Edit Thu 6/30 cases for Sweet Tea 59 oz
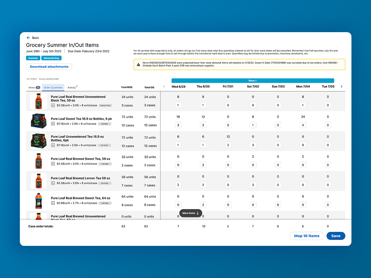The height and width of the screenshot is (278, 371). [203, 165]
